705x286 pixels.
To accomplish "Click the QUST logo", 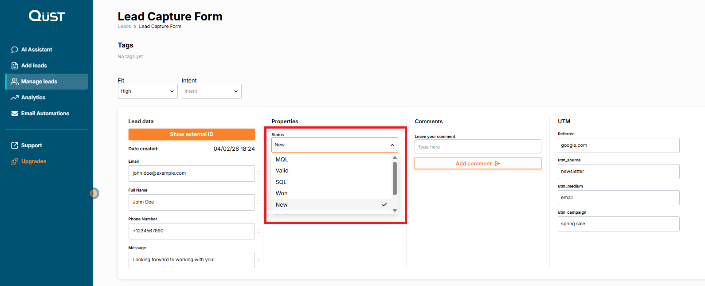I will tap(47, 16).
